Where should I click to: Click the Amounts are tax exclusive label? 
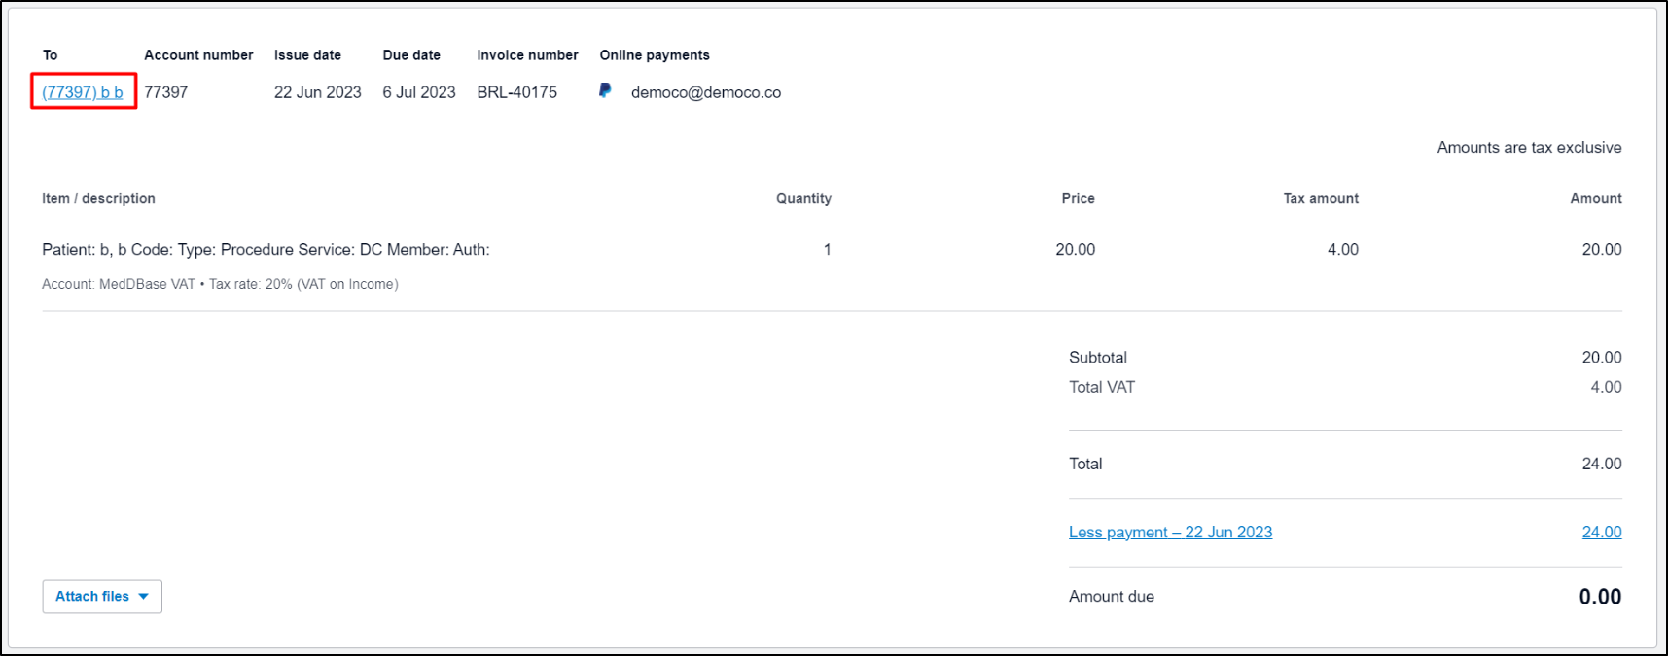[1529, 148]
